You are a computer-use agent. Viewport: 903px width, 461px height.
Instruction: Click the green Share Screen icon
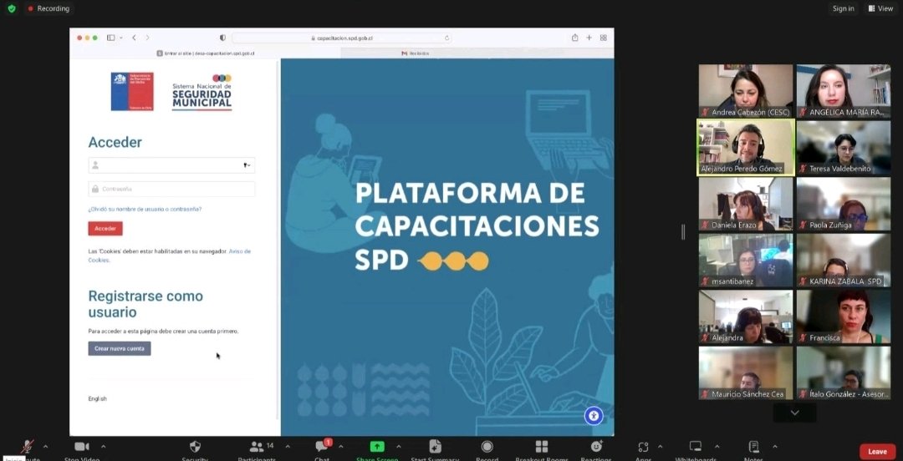pos(377,447)
